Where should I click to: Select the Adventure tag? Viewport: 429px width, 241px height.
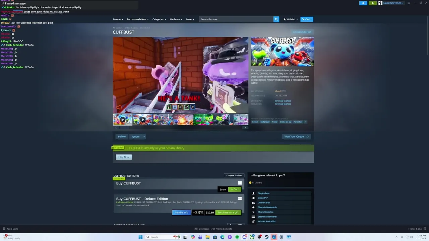(298, 122)
